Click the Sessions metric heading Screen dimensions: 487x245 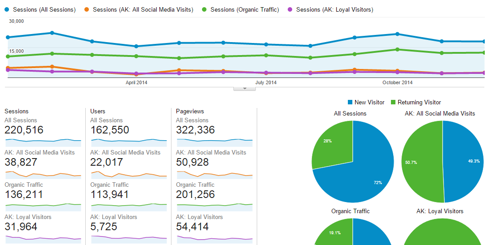point(17,111)
